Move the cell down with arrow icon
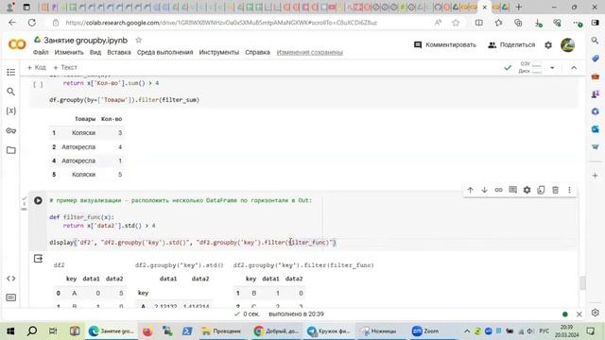The width and height of the screenshot is (605, 340). click(484, 190)
